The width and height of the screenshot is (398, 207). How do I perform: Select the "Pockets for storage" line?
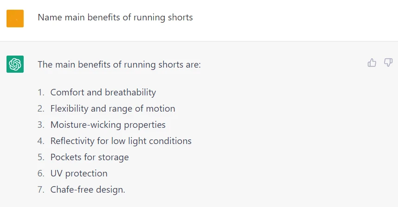click(90, 157)
